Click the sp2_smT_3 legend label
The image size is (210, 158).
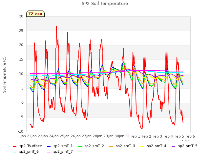point(125,146)
